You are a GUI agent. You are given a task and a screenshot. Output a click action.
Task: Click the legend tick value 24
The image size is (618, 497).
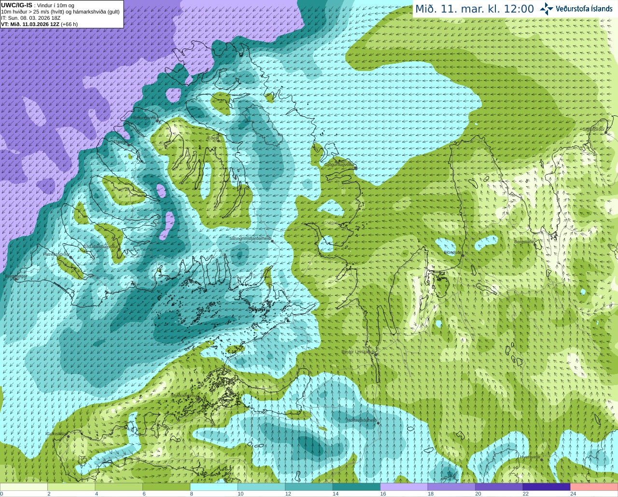tap(573, 494)
